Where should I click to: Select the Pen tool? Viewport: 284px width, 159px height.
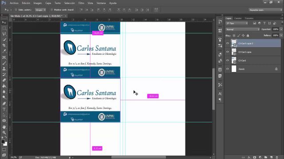(4, 103)
